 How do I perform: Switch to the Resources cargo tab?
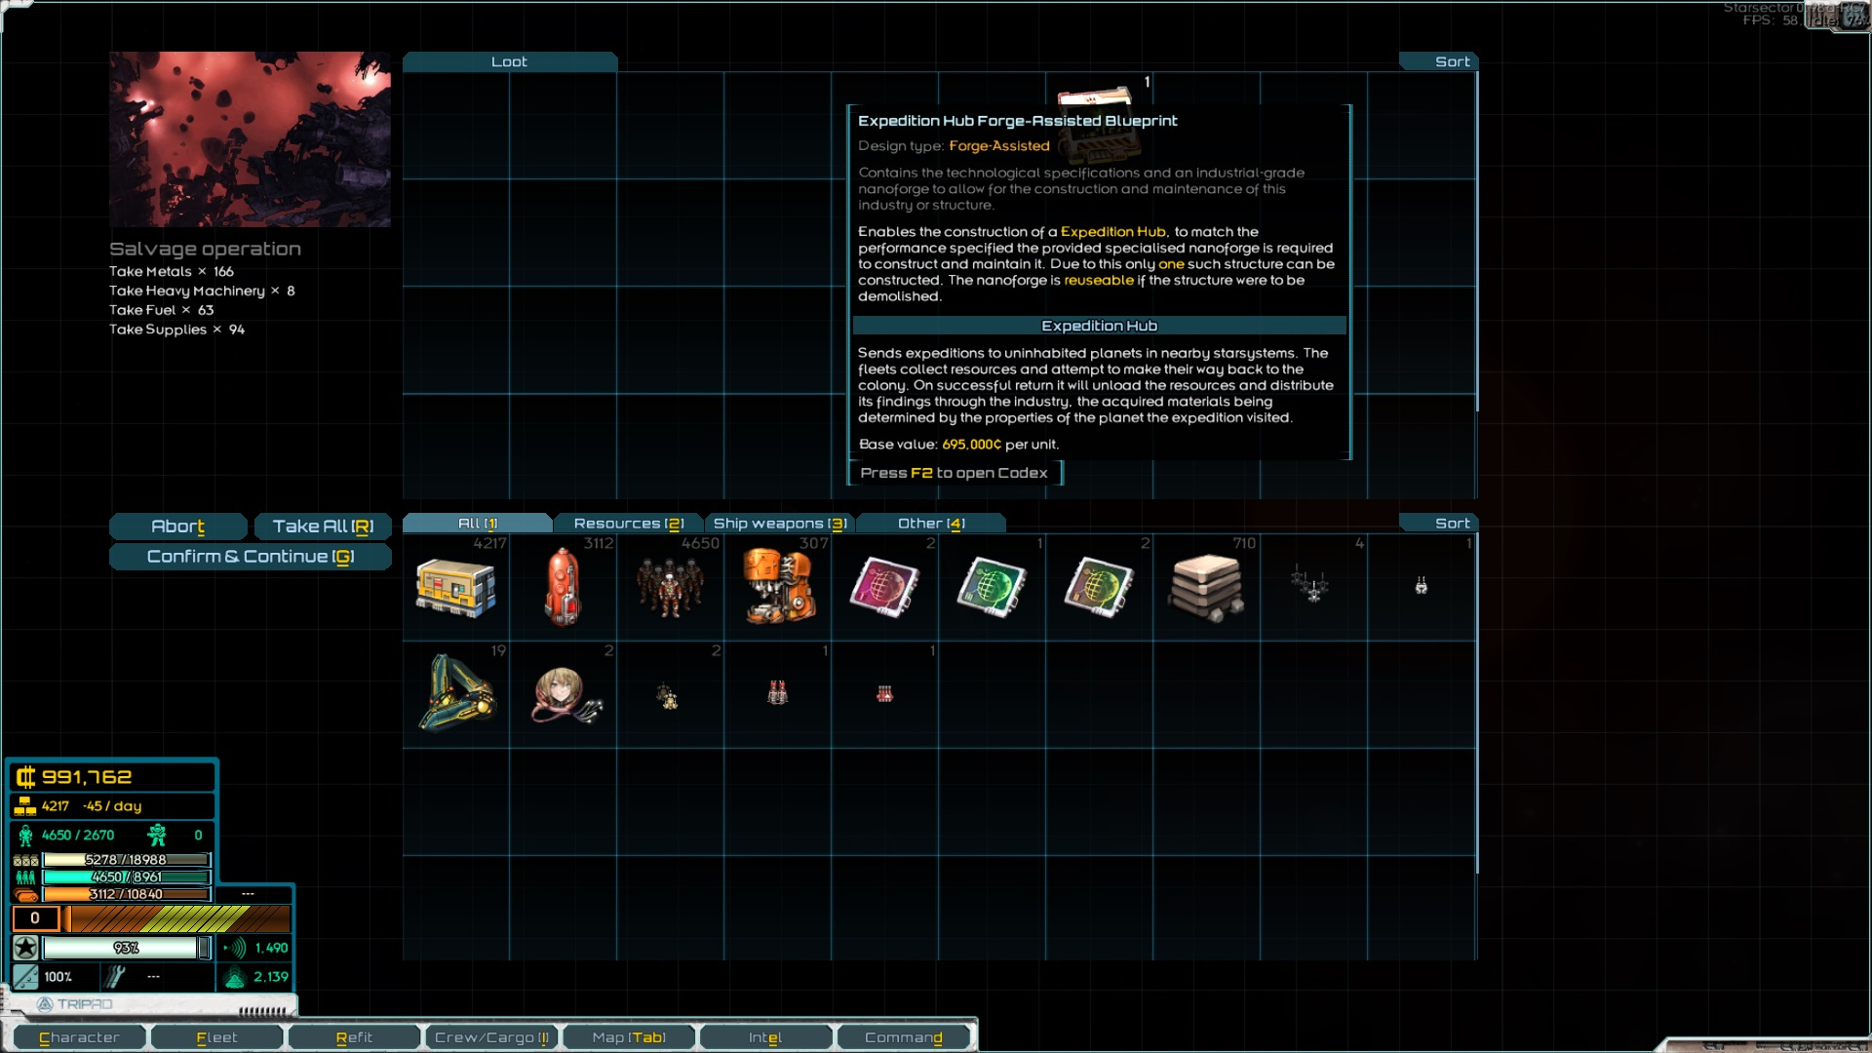(x=628, y=524)
